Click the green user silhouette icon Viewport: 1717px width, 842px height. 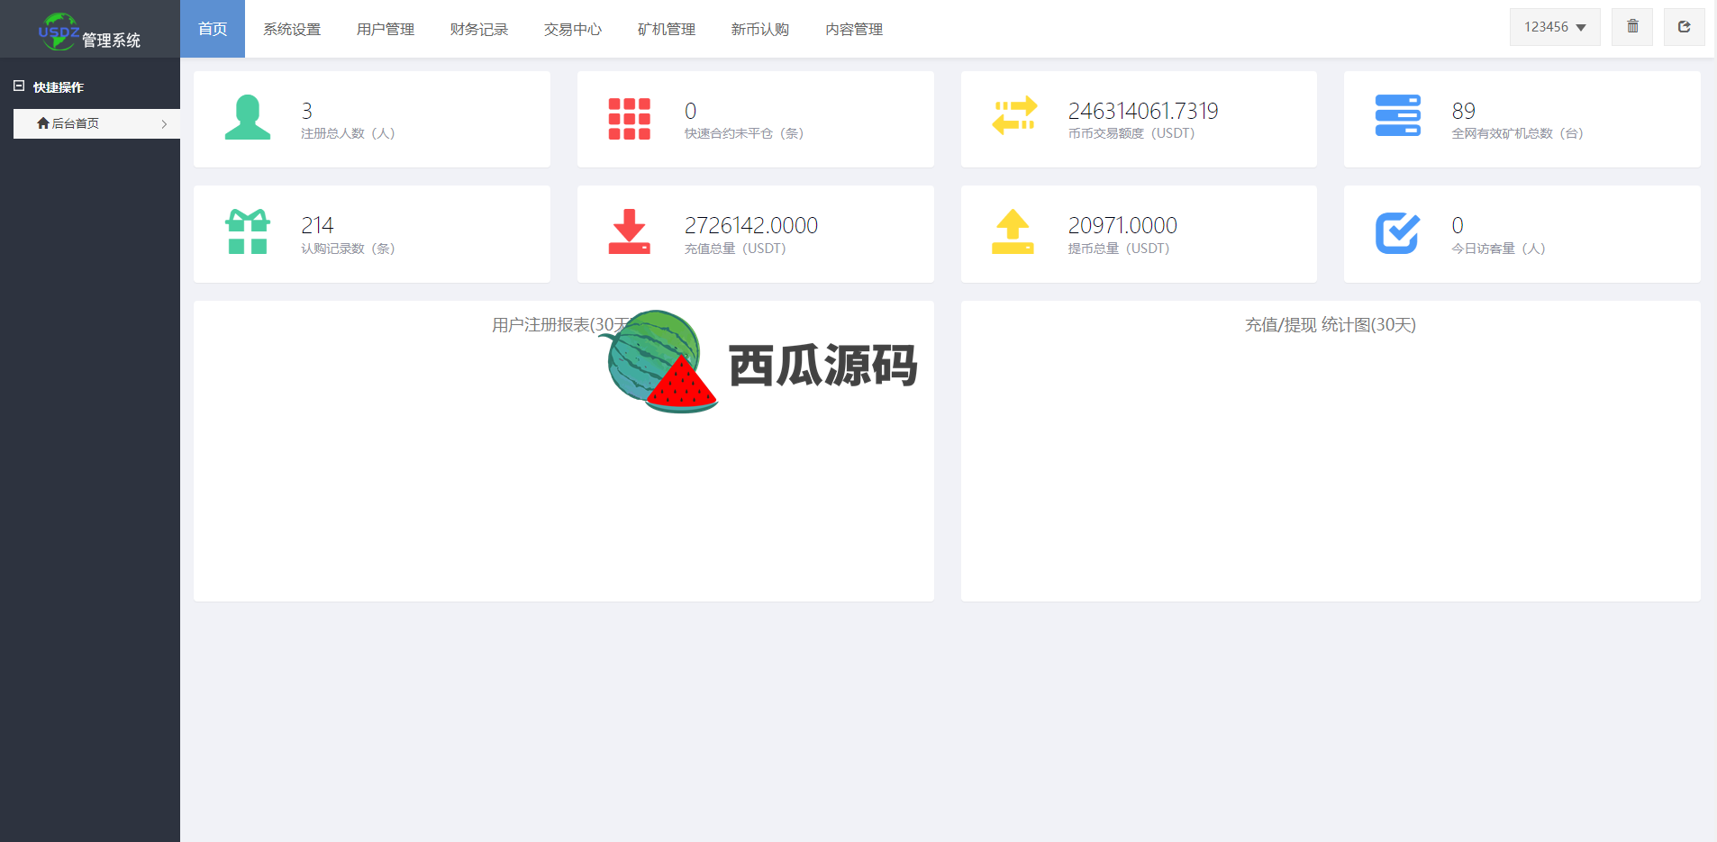coord(248,118)
